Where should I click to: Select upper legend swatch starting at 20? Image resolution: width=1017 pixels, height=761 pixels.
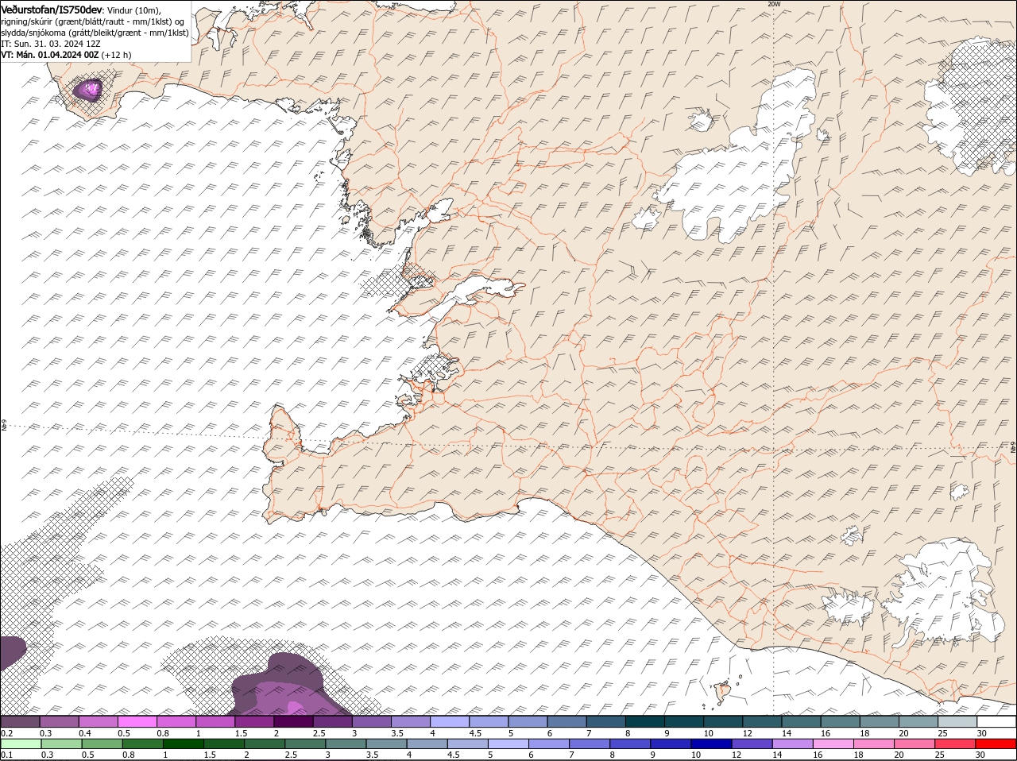[918, 721]
